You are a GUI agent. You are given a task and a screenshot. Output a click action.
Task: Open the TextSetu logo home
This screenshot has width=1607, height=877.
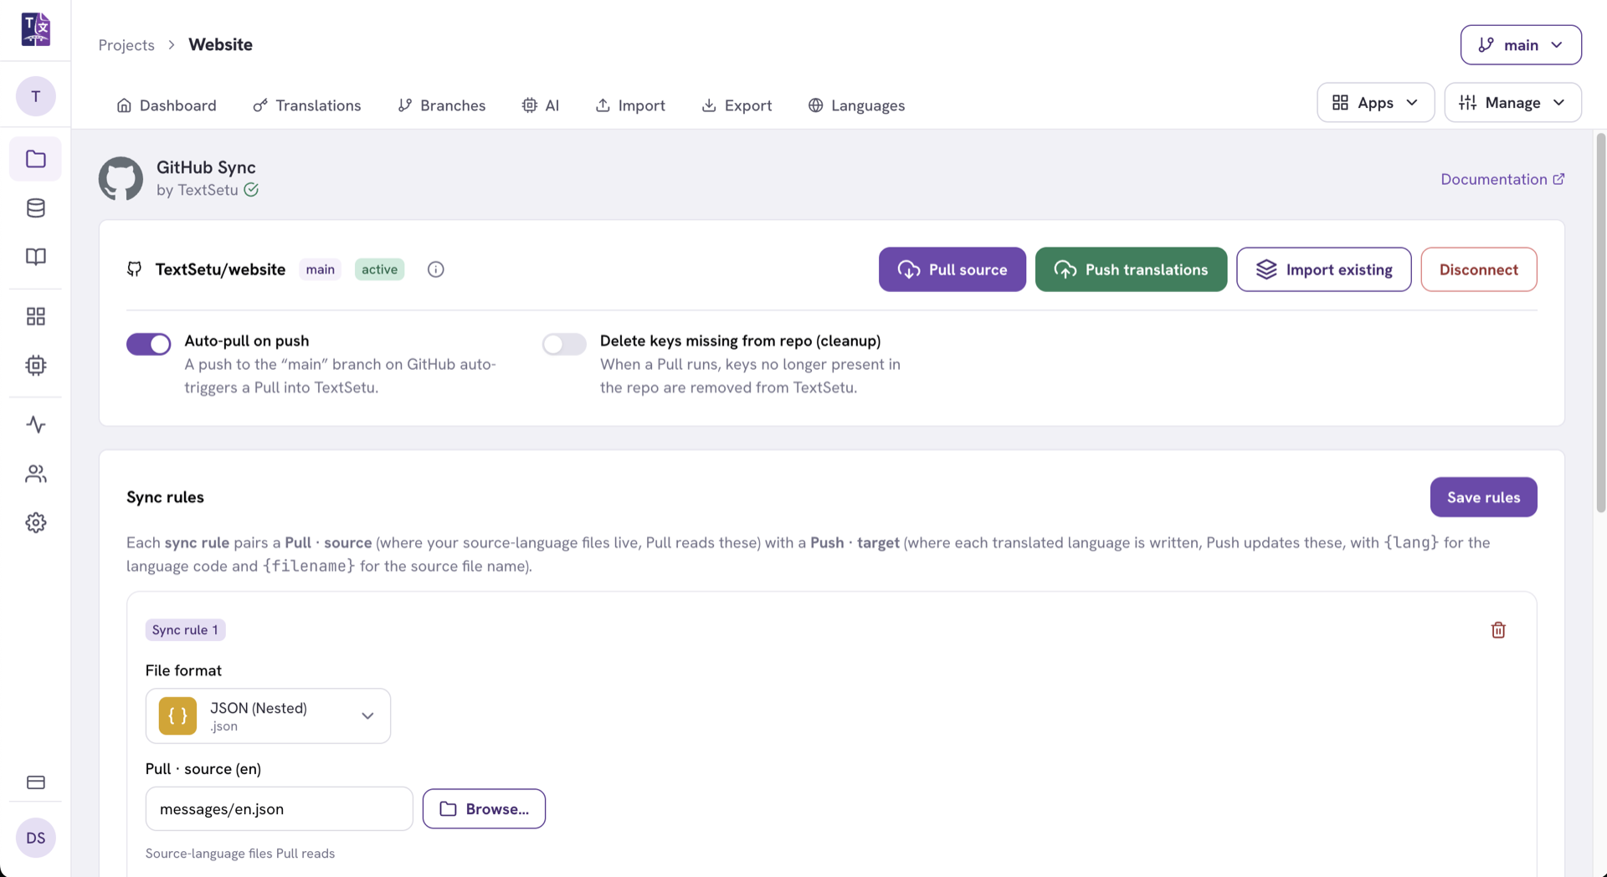pos(35,29)
